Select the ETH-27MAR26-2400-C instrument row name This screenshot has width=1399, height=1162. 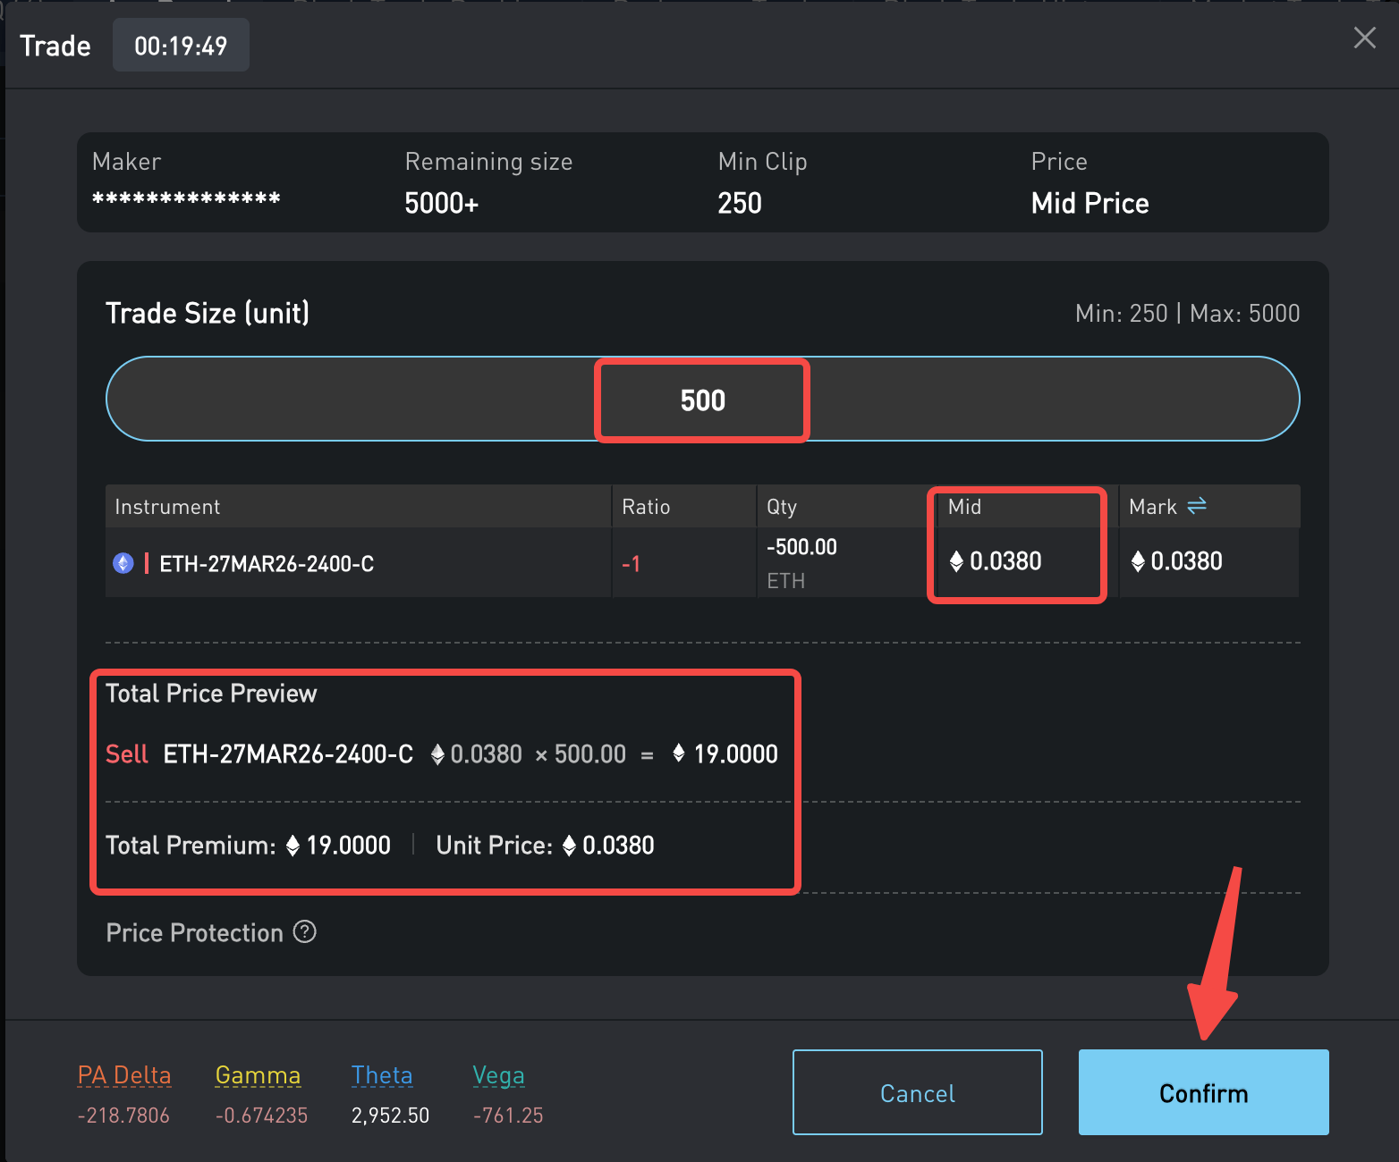point(267,564)
